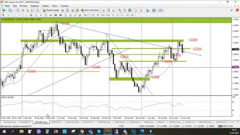The width and height of the screenshot is (240, 135).
Task: Switch to MN timeframe
Action: pos(132,15)
